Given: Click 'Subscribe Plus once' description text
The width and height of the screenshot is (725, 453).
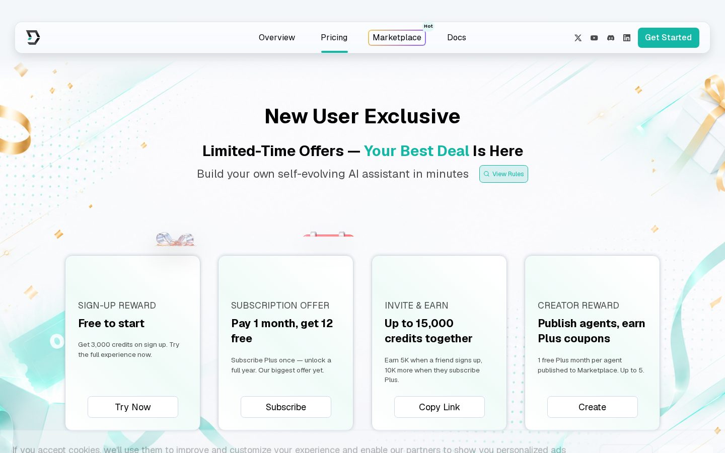Looking at the screenshot, I should (281, 365).
